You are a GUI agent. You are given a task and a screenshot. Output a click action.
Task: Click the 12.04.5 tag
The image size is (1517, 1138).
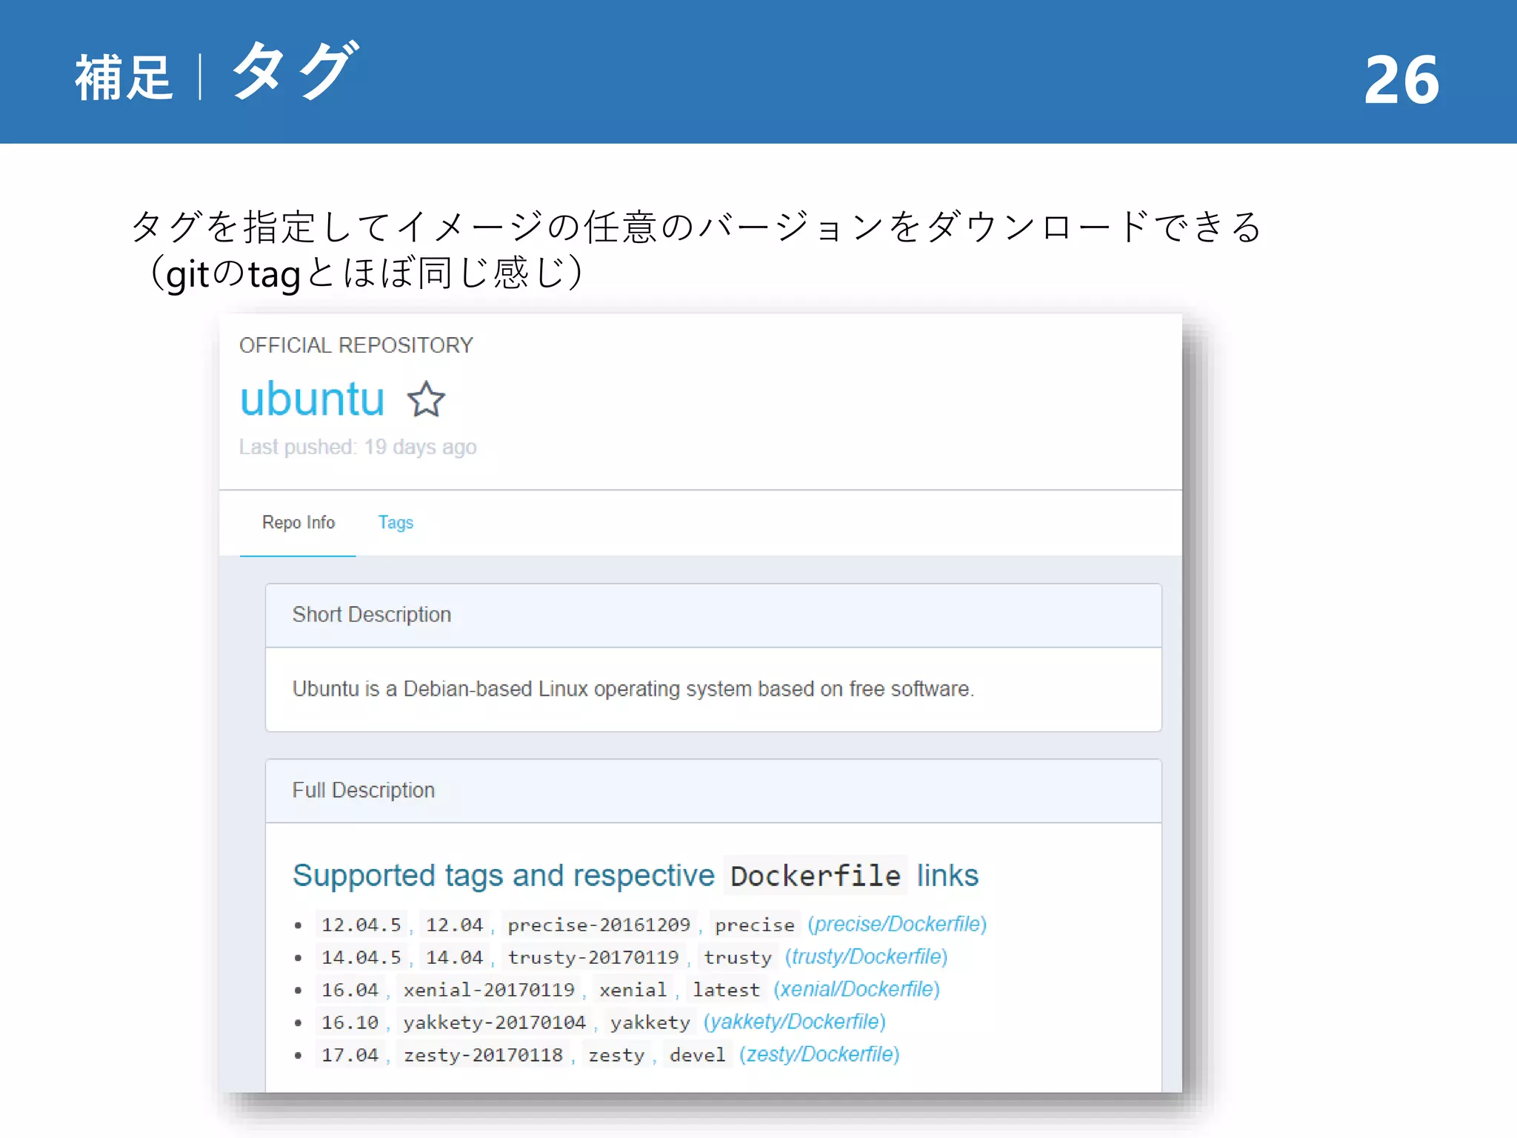pyautogui.click(x=361, y=925)
